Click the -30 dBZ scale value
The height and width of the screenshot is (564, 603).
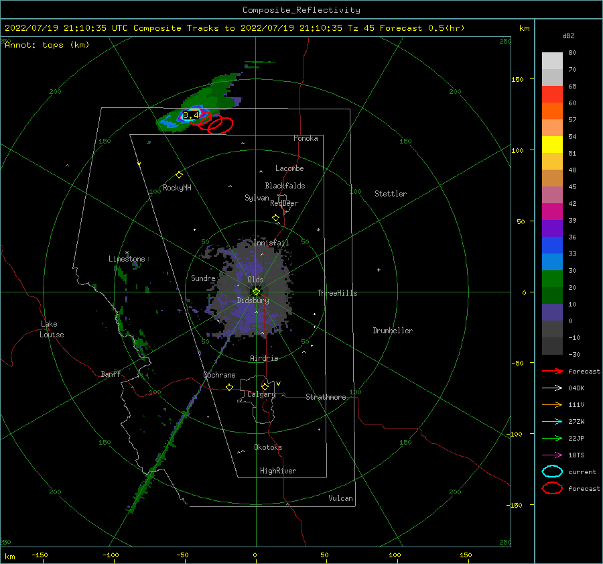coord(574,354)
